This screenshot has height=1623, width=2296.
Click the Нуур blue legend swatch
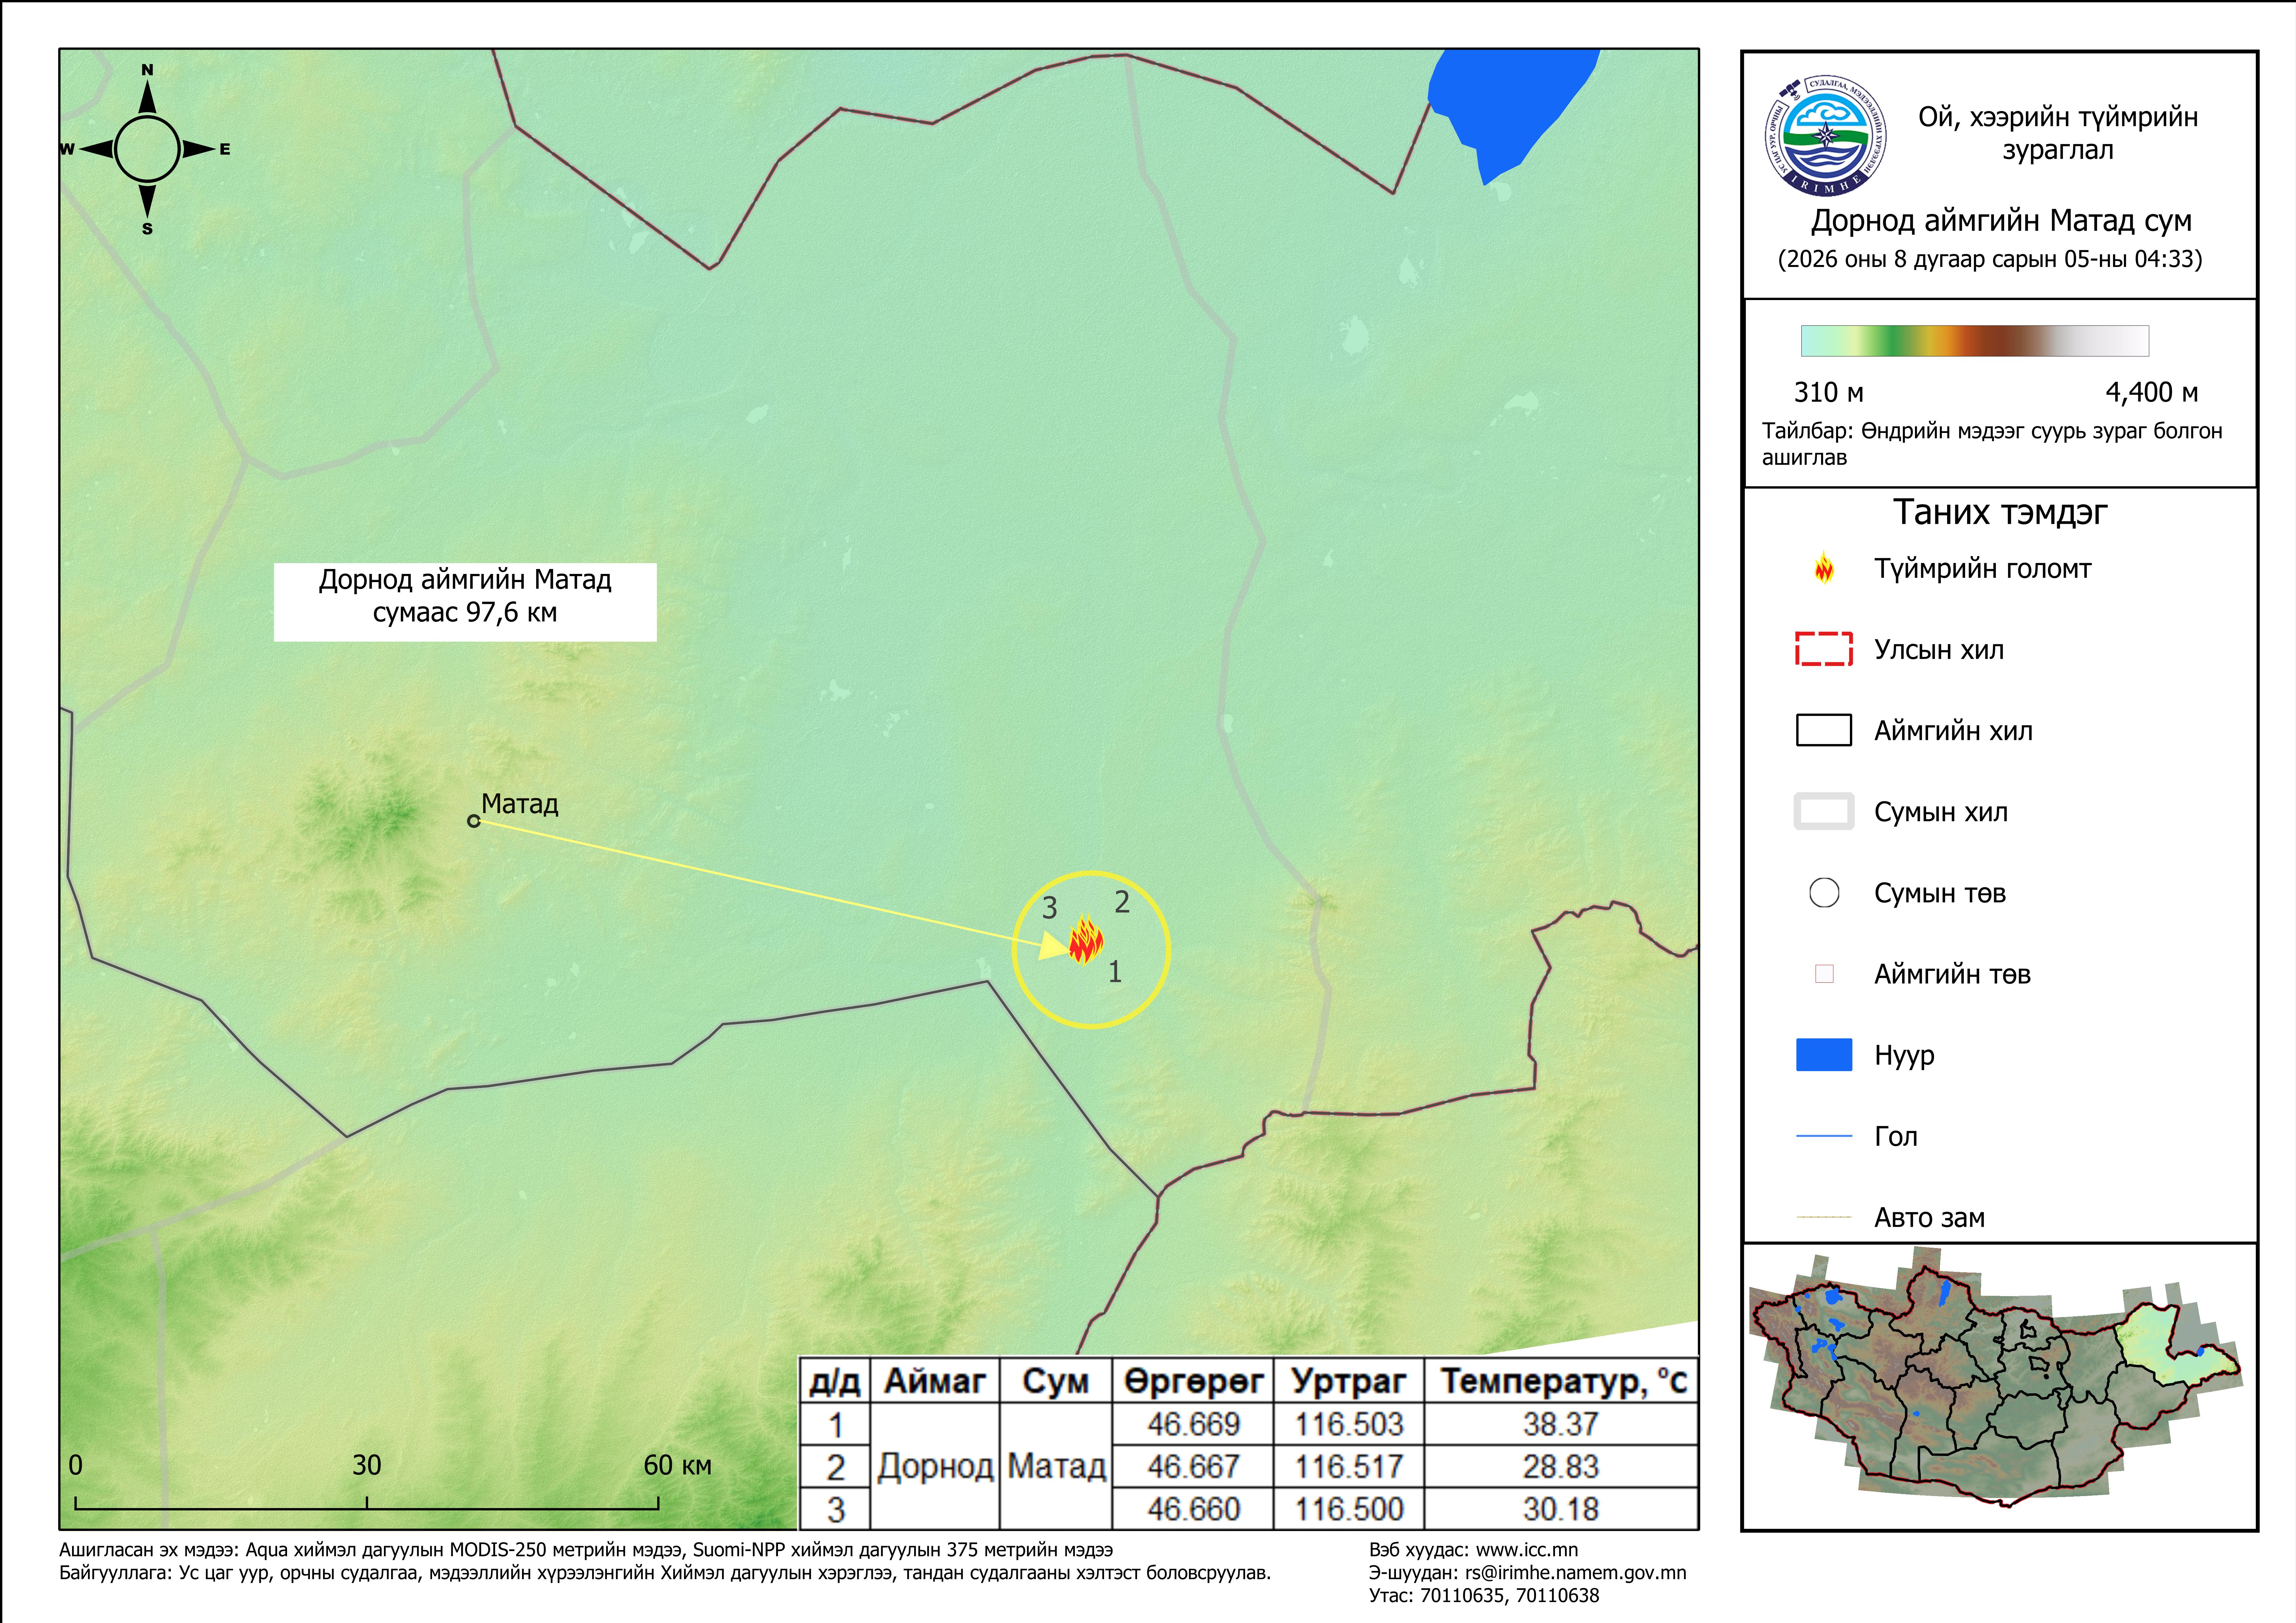pyautogui.click(x=1824, y=1055)
